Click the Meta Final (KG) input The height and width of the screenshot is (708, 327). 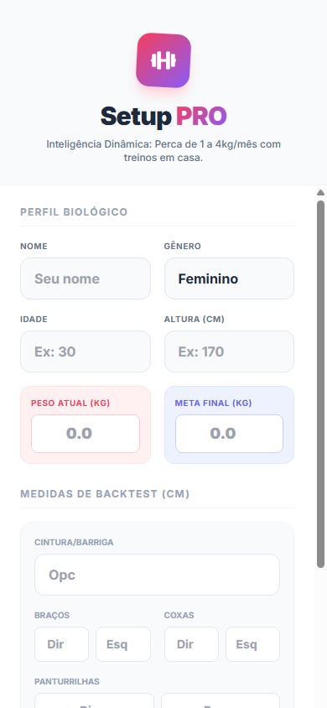point(229,434)
